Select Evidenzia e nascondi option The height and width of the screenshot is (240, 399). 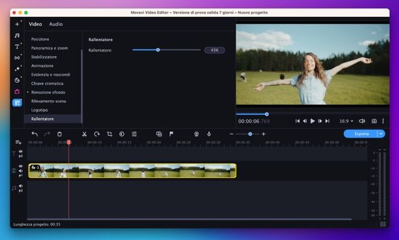50,74
